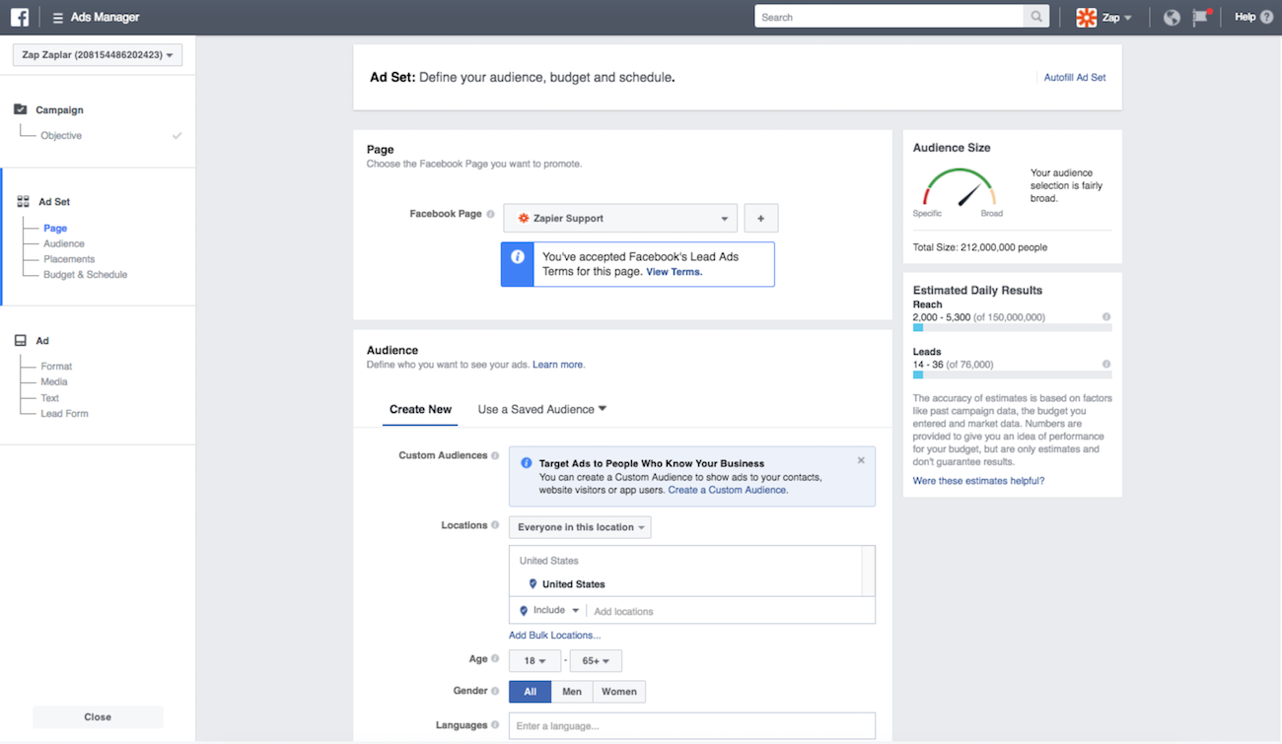1282x744 pixels.
Task: Click the Reach info icon
Action: click(1106, 317)
